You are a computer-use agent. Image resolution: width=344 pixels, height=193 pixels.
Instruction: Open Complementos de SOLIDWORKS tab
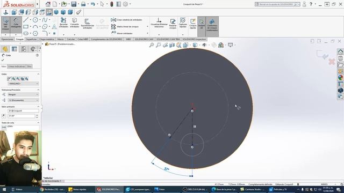[x=106, y=39]
